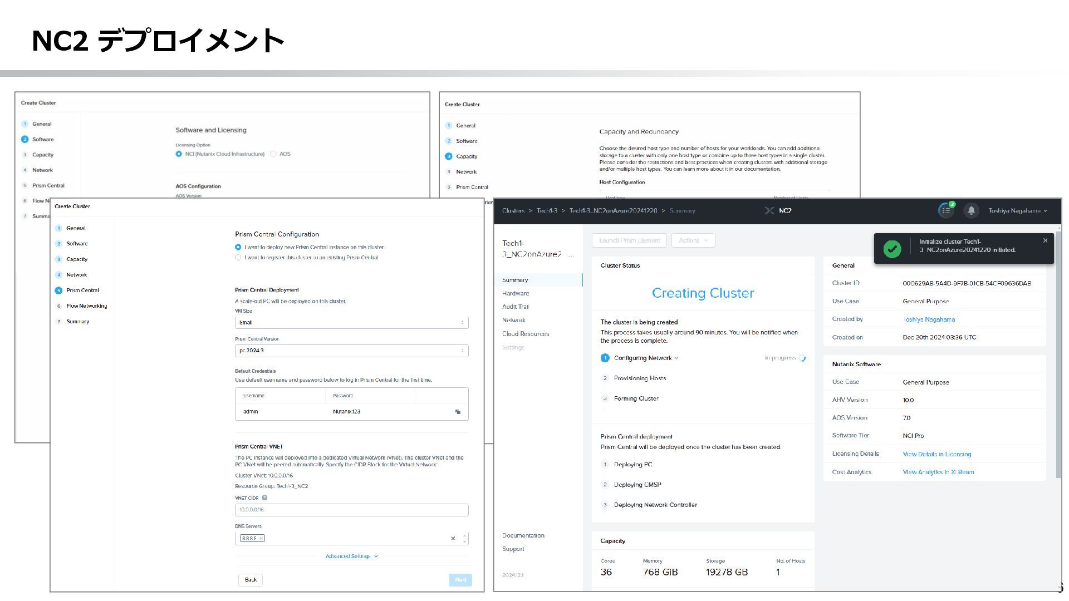Go to General step in Capacity window
This screenshot has width=1069, height=601.
(x=460, y=126)
